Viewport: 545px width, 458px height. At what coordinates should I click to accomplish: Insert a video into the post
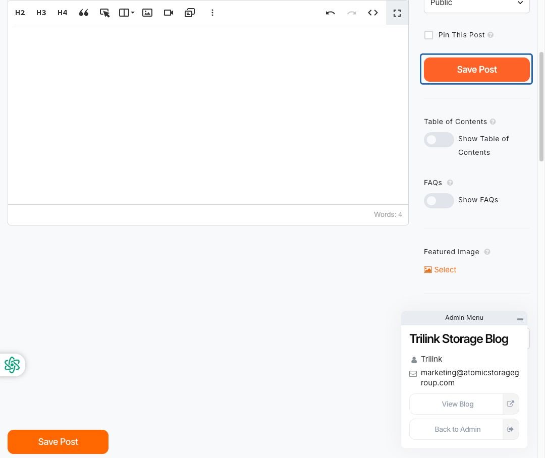[169, 13]
